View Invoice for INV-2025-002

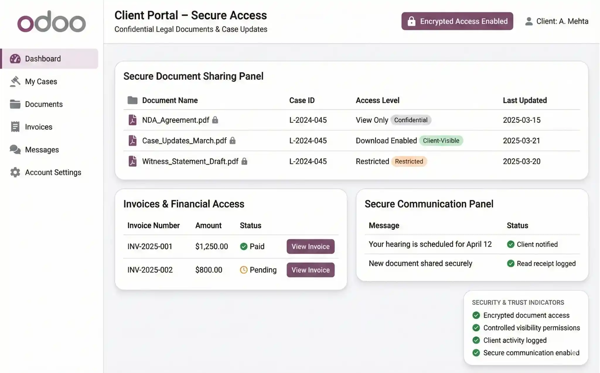pyautogui.click(x=310, y=270)
